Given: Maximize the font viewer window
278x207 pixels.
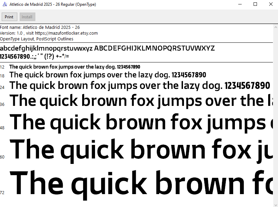Looking at the screenshot, I should pos(255,4).
